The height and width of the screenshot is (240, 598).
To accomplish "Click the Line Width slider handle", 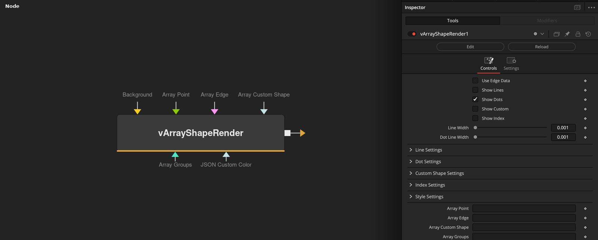I will point(475,127).
